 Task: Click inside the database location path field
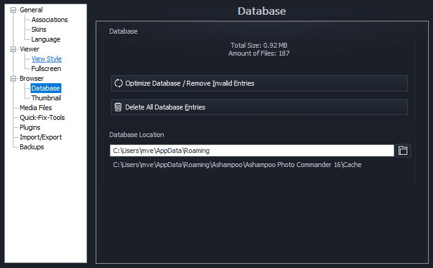point(251,151)
